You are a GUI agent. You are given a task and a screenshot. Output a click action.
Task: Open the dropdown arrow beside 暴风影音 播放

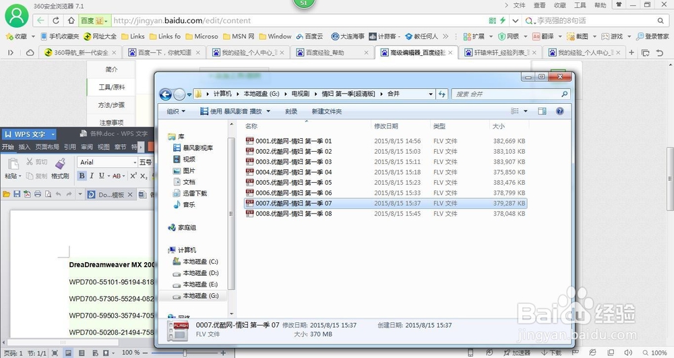point(269,111)
